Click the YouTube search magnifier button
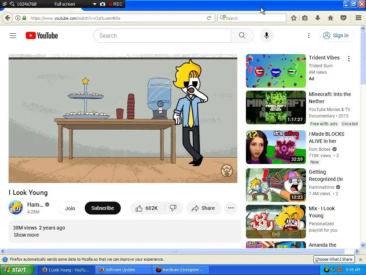Viewport: 366px width, 275px height. [x=242, y=35]
